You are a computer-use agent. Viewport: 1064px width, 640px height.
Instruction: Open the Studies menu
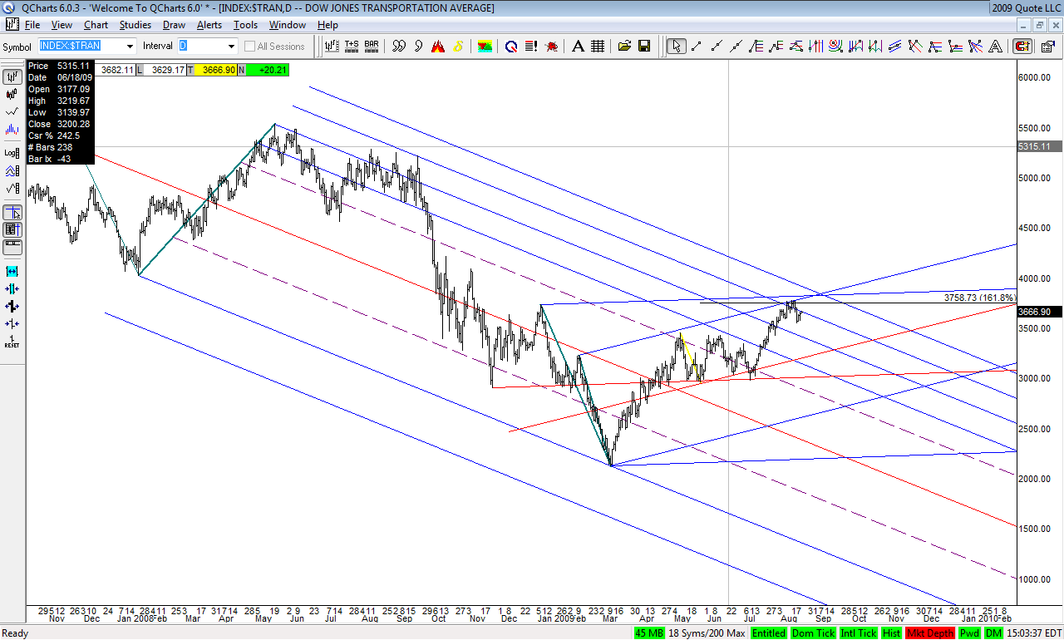[135, 25]
